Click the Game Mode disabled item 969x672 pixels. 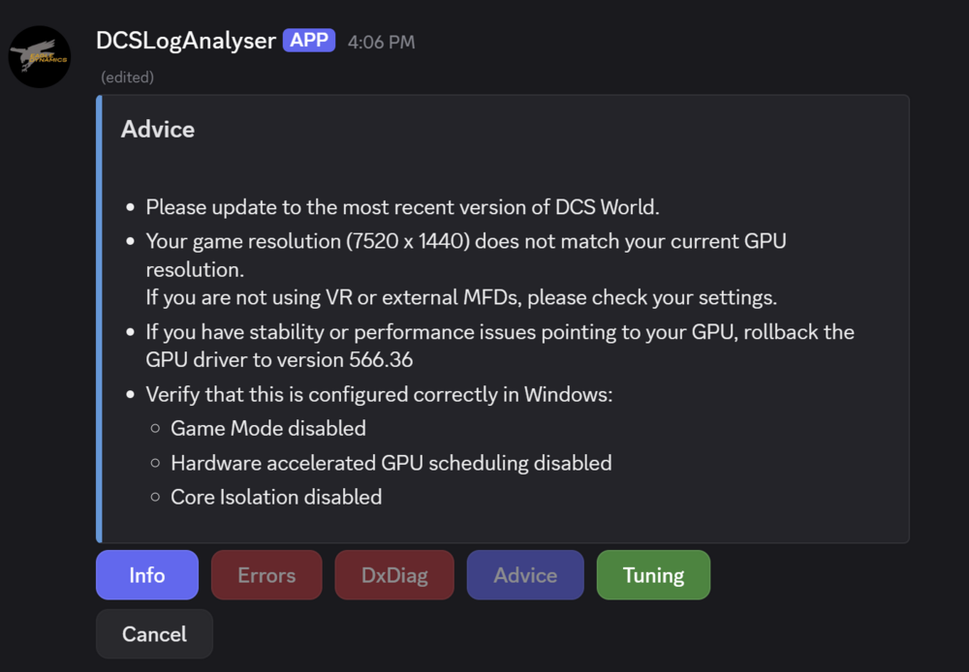(268, 428)
